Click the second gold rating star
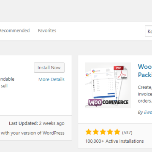Screen dimensions: 152x152 [x=96, y=132]
